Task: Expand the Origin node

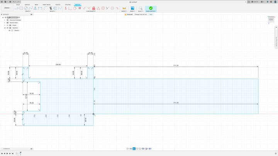Action: [5, 25]
